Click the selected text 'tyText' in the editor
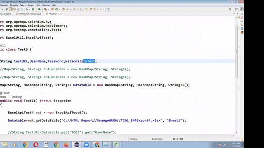264x148 pixels. (x=89, y=61)
